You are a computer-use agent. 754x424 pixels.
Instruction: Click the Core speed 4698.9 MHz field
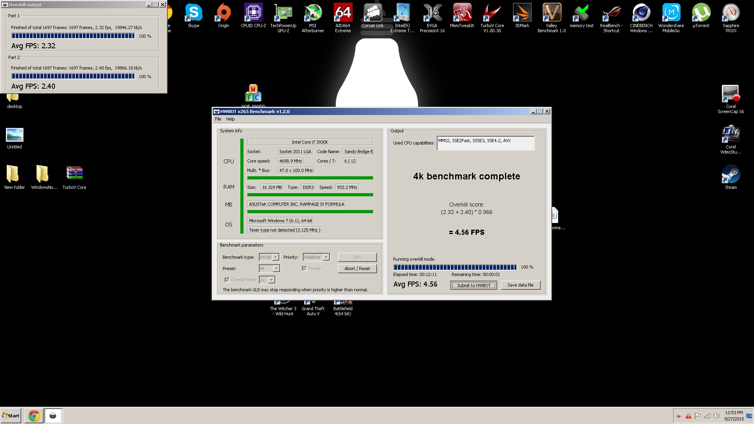tap(290, 161)
